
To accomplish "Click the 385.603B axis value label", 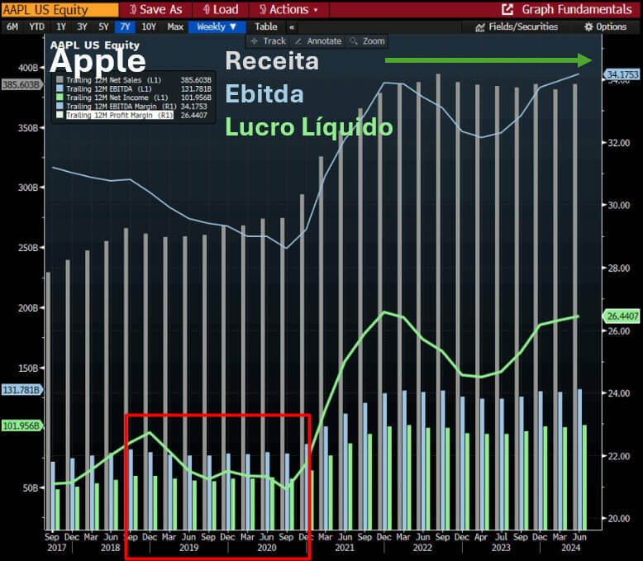I will pyautogui.click(x=21, y=84).
